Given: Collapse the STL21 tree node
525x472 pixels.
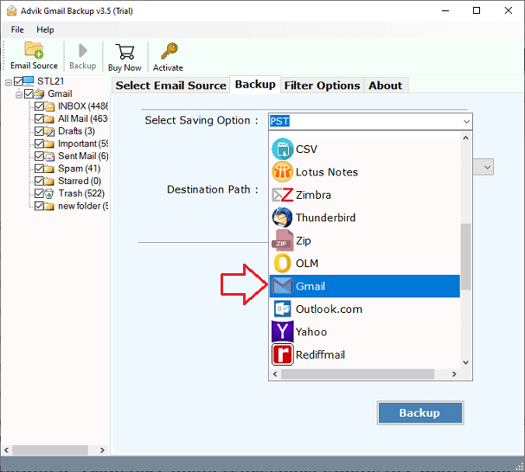Looking at the screenshot, I should point(9,82).
